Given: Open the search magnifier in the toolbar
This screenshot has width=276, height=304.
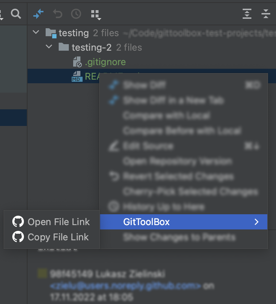Looking at the screenshot, I should tap(16, 14).
